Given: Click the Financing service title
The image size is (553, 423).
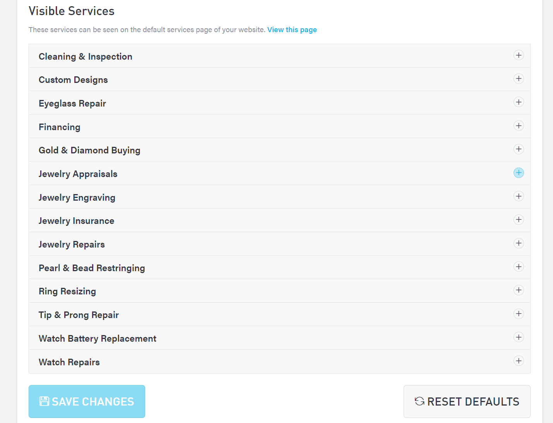Looking at the screenshot, I should click(x=60, y=127).
